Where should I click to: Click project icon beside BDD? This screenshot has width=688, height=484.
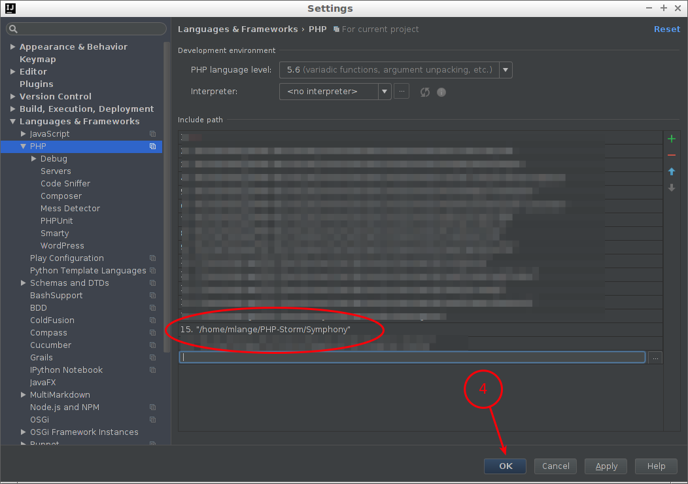[x=152, y=307]
